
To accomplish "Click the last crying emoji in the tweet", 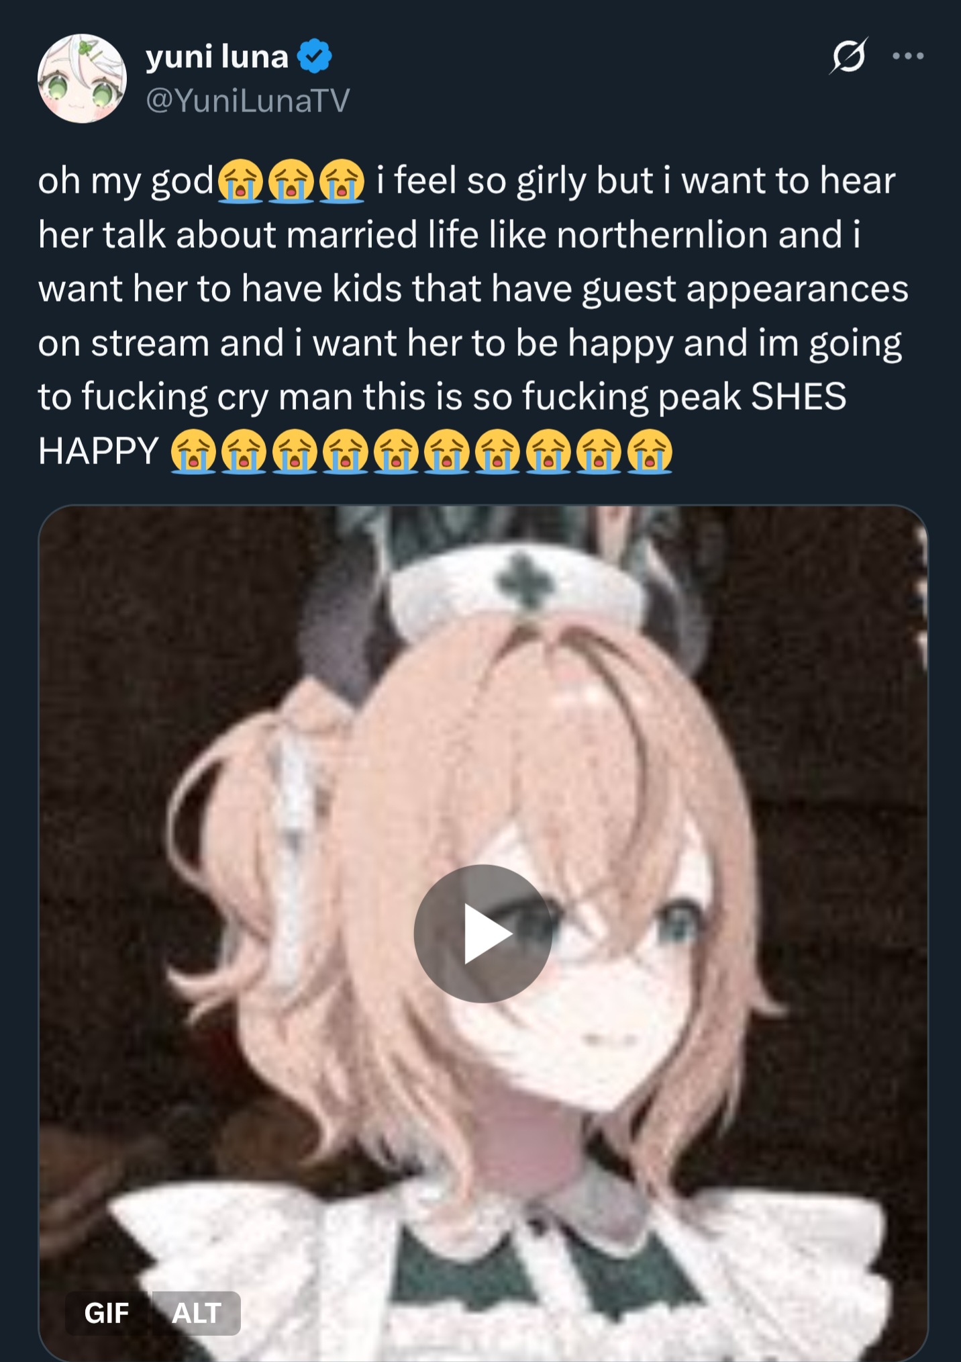I will pos(650,451).
